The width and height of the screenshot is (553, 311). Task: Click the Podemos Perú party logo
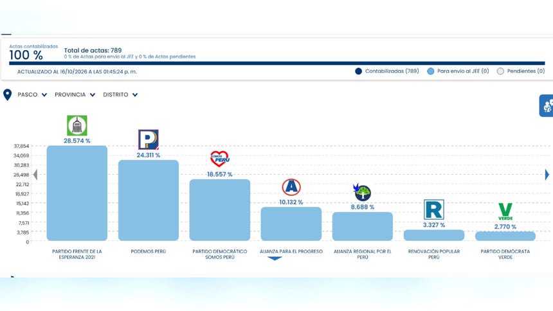point(148,139)
